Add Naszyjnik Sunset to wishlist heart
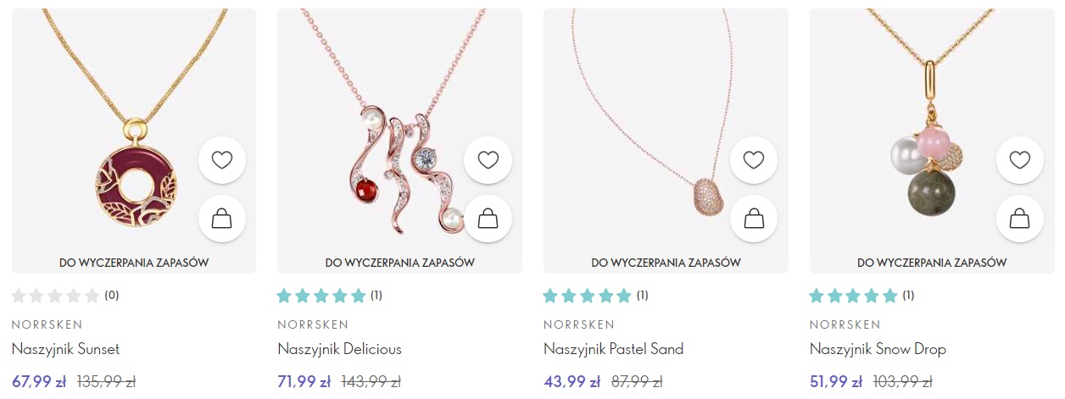 click(222, 160)
